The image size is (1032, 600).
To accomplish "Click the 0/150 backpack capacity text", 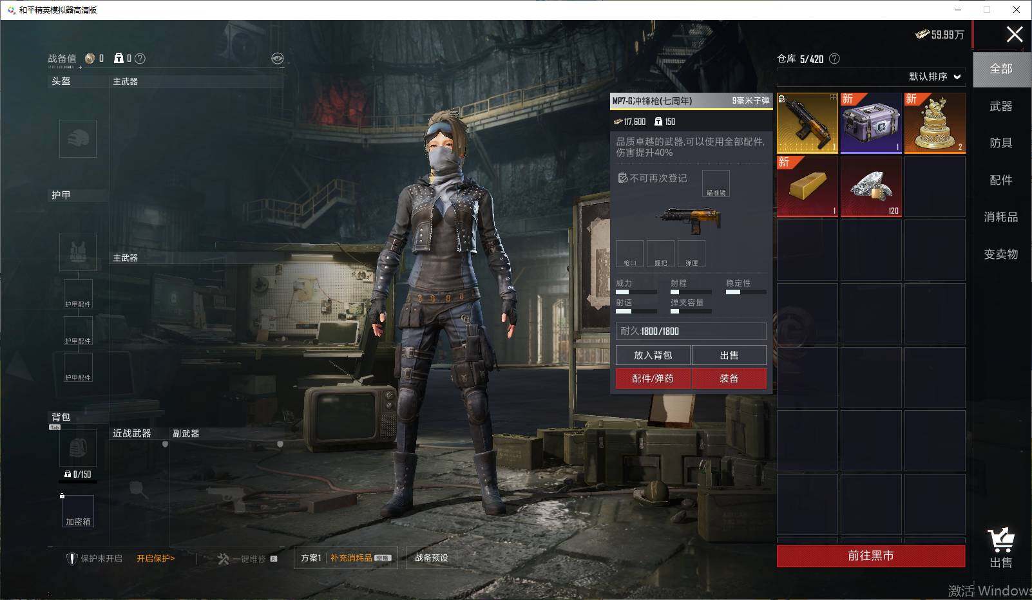I will point(77,474).
